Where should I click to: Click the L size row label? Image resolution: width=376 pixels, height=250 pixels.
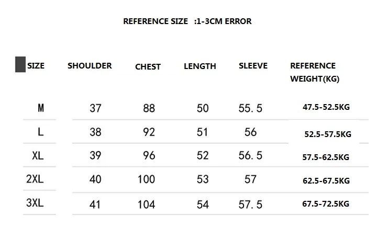tap(41, 132)
